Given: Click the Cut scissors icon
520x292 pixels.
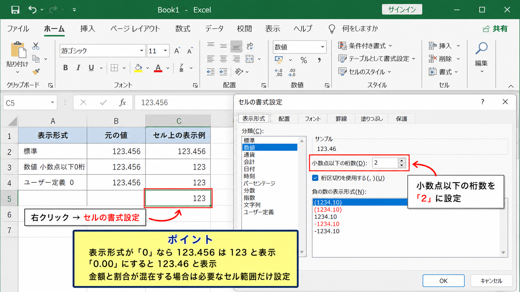Looking at the screenshot, I should click(36, 46).
